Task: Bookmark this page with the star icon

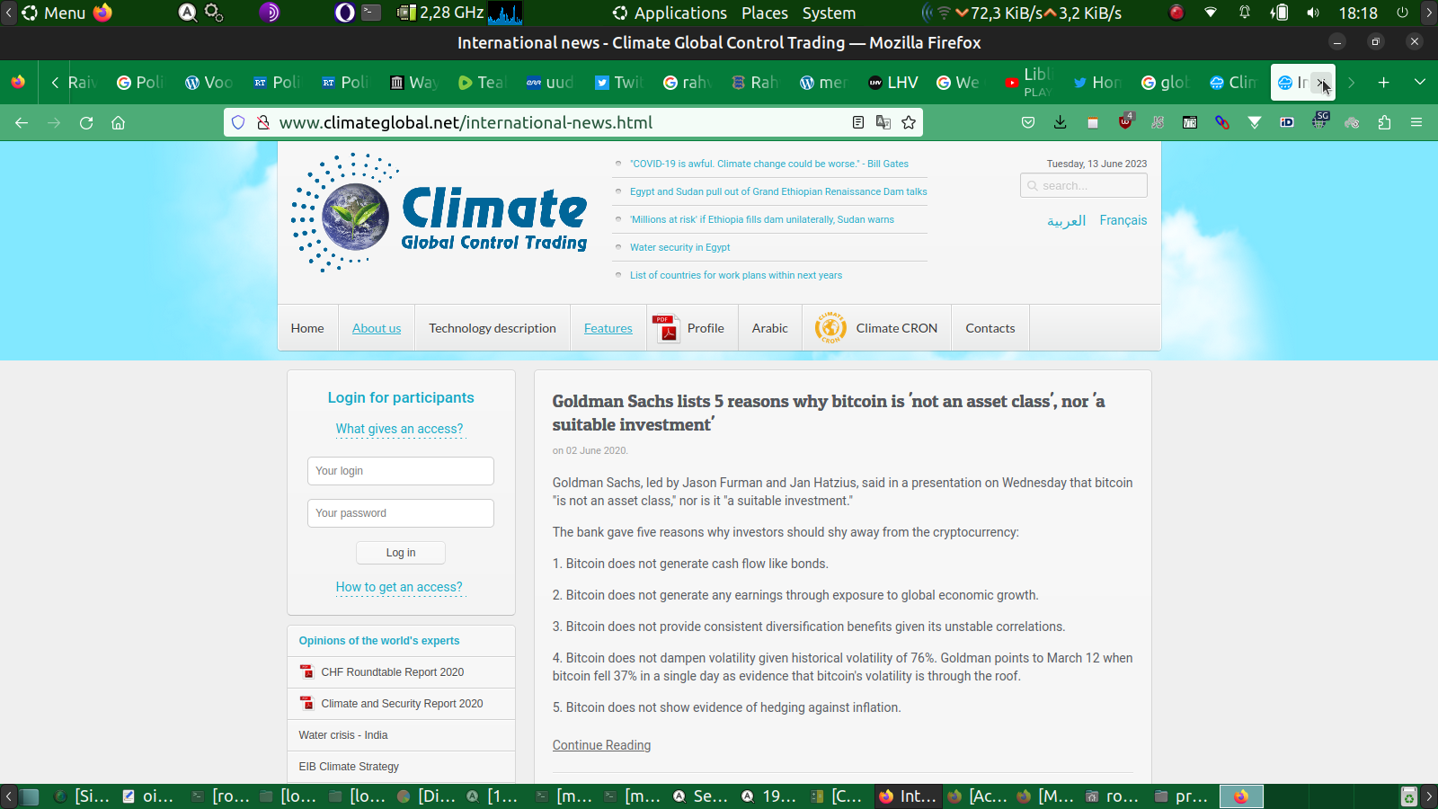Action: pos(909,122)
